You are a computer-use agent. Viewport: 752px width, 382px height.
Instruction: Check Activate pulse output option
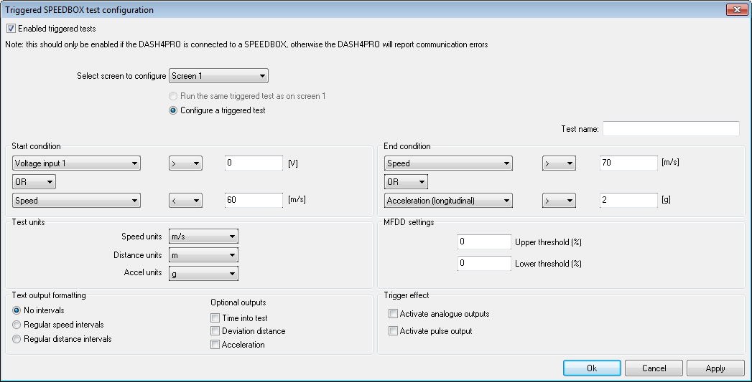[x=393, y=331]
